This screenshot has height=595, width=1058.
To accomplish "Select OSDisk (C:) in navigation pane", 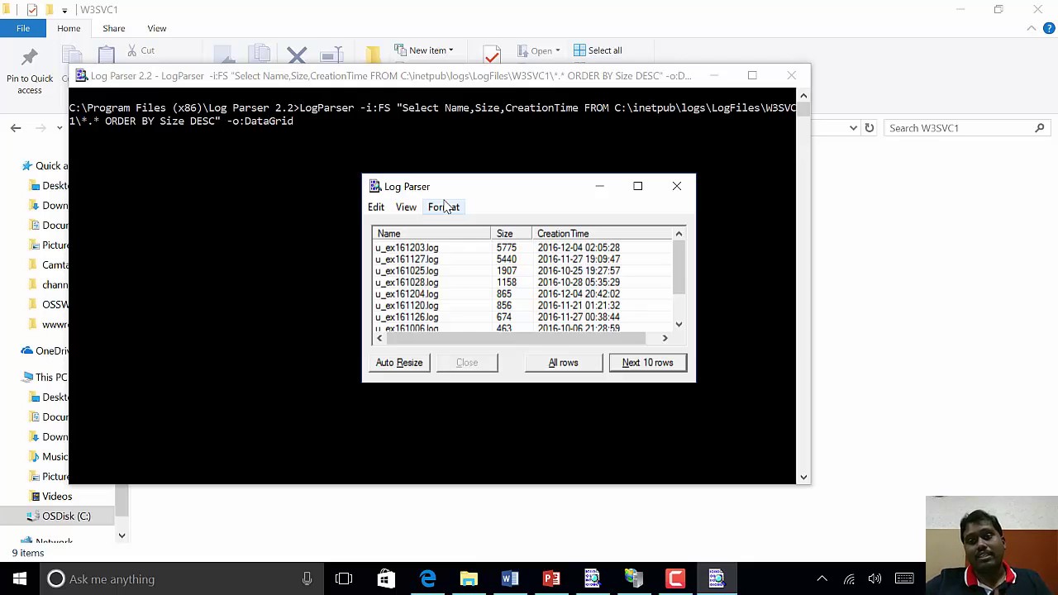I will (60, 516).
